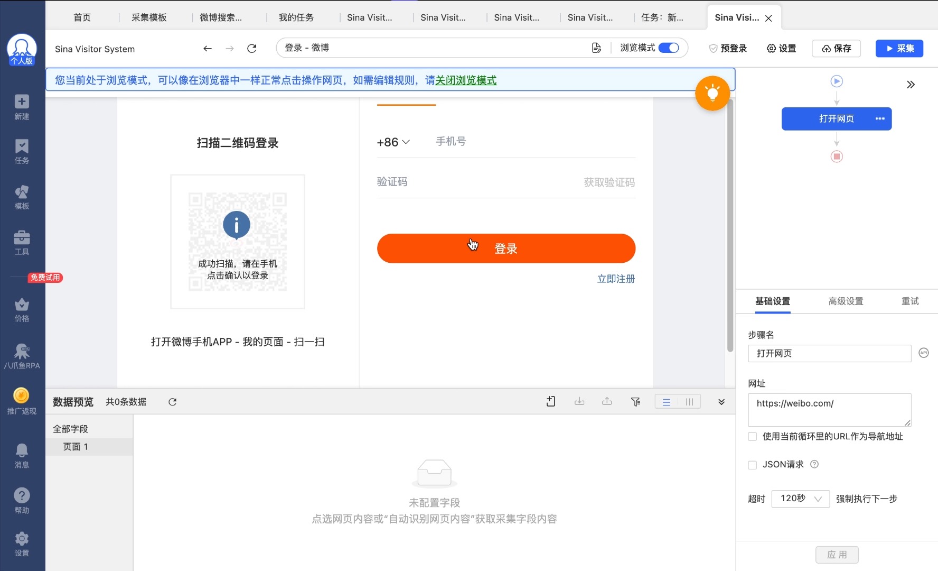Switch to the 首页 tab
938x571 pixels.
[x=82, y=17]
